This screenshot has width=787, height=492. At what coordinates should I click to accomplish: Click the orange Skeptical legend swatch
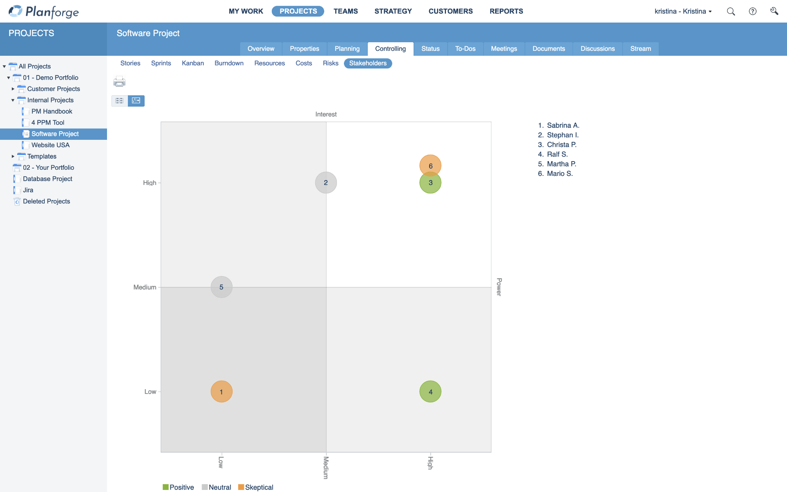241,487
